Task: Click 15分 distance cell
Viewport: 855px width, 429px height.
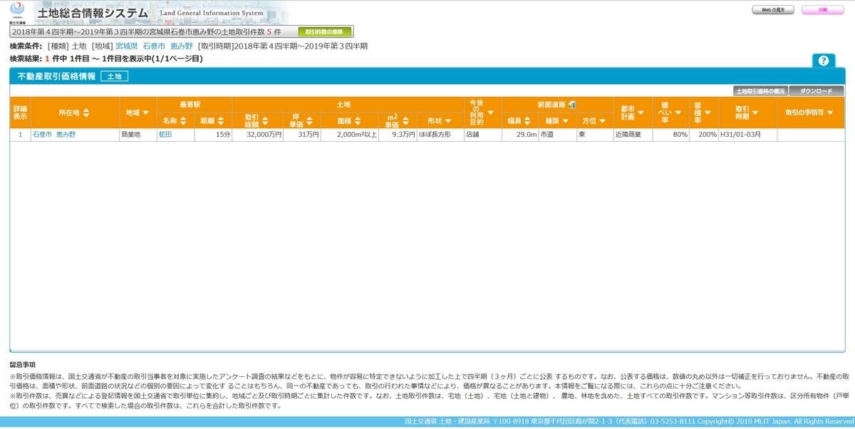Action: pyautogui.click(x=213, y=134)
